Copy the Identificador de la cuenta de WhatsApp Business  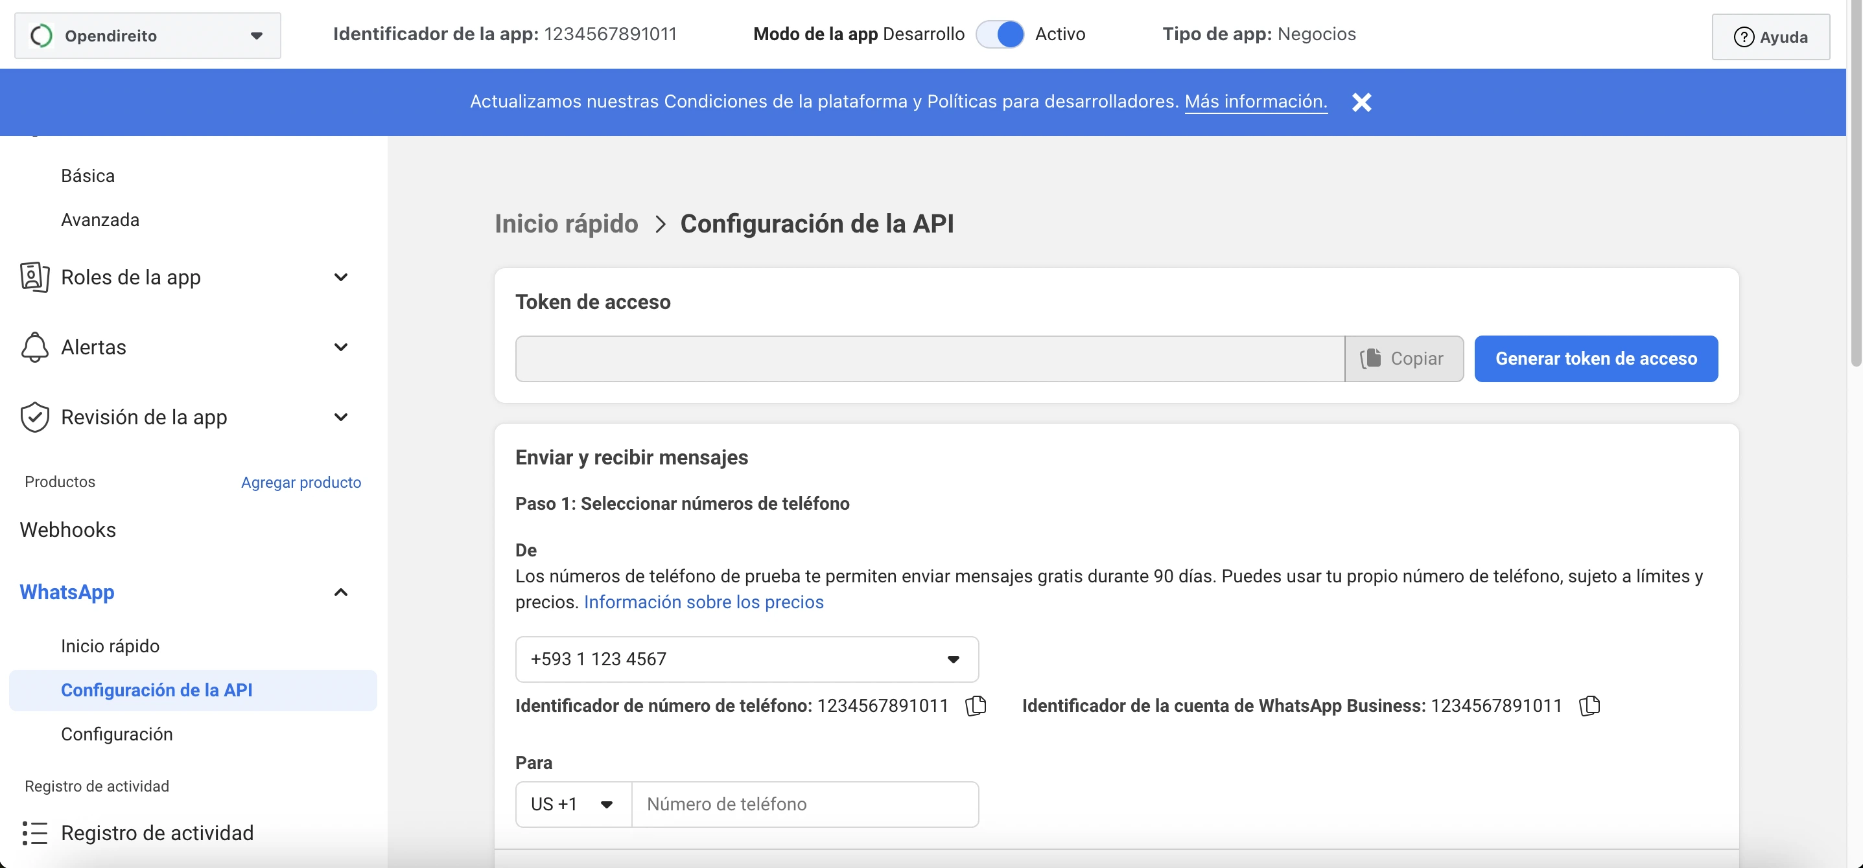pos(1589,705)
